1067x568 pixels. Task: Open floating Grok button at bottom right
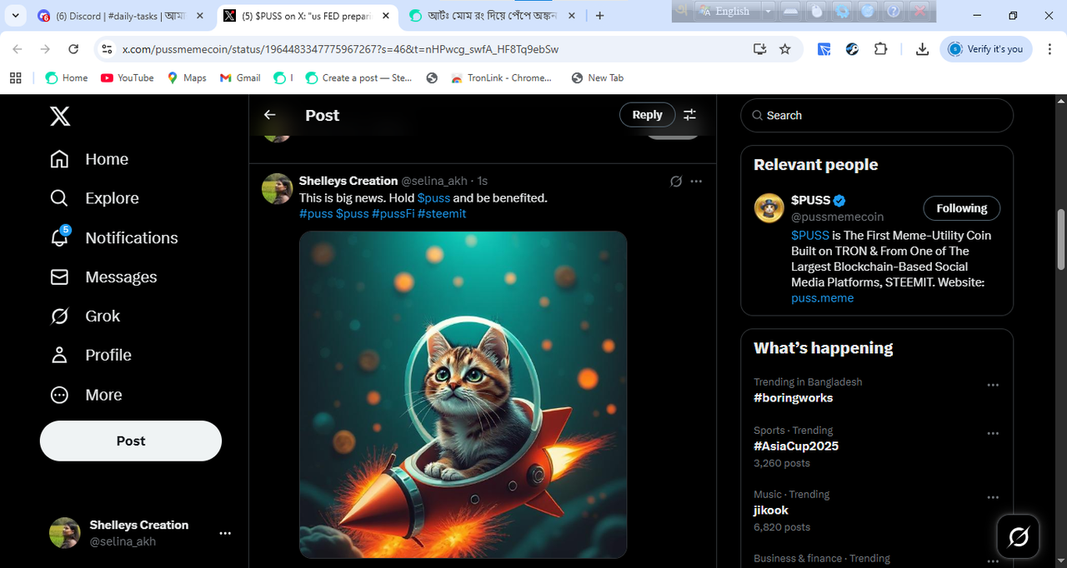pyautogui.click(x=1018, y=536)
